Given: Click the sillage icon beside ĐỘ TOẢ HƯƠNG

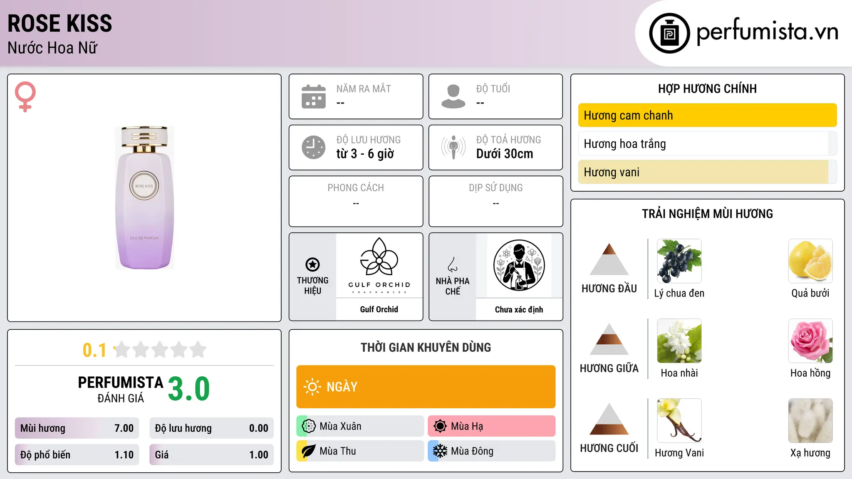Looking at the screenshot, I should click(453, 147).
